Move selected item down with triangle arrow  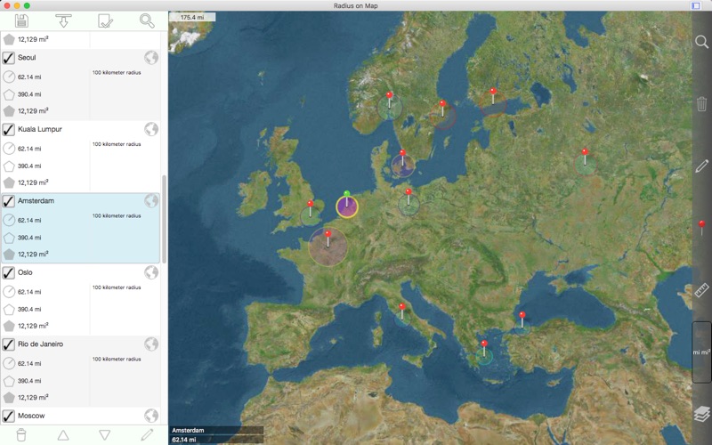click(105, 435)
